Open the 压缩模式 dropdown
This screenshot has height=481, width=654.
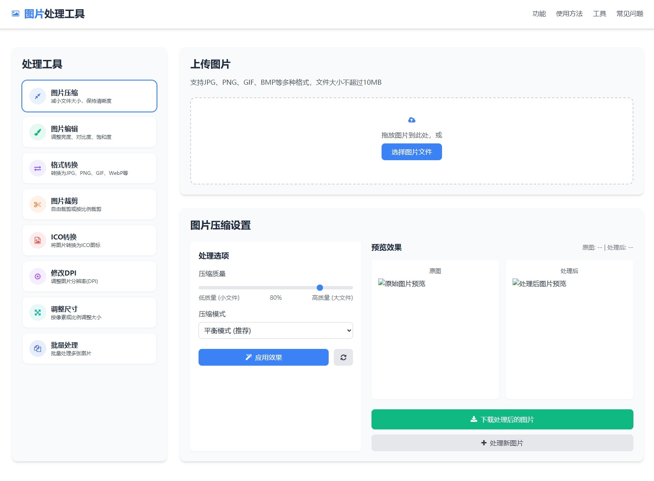(275, 330)
